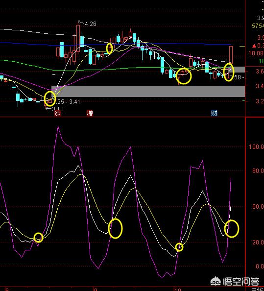Click the 50.0 level on indicator axis
This screenshot has width=264, height=291.
pyautogui.click(x=258, y=206)
